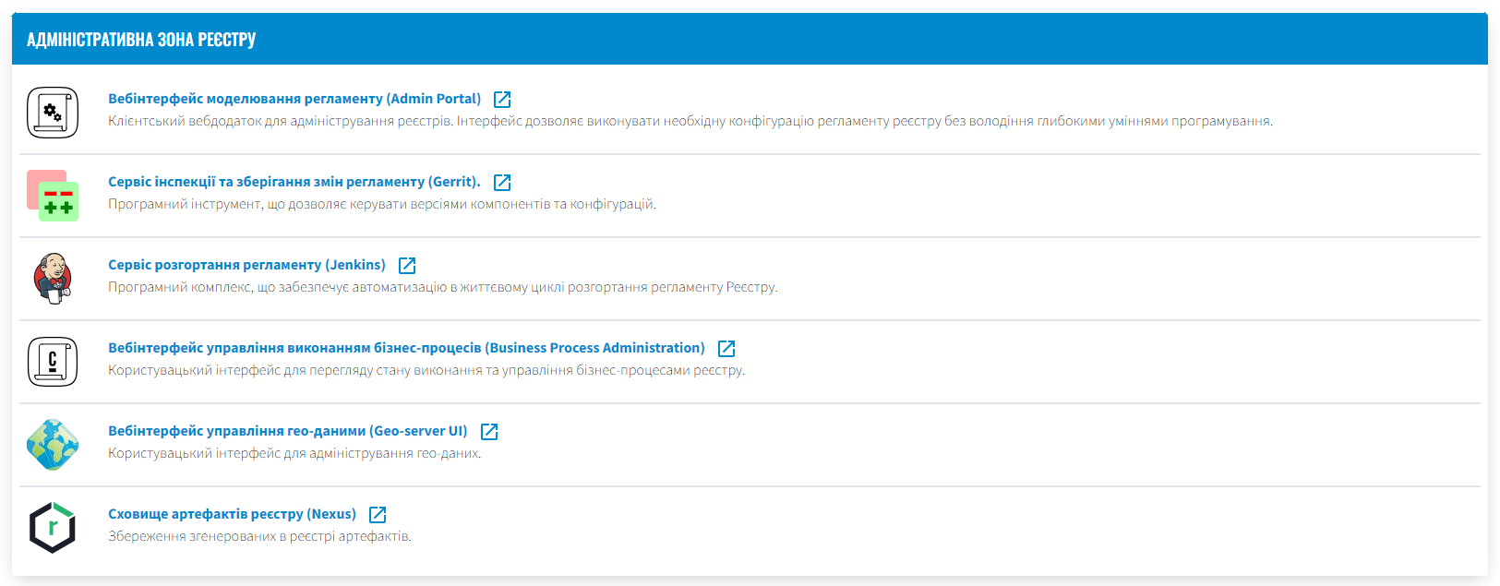
Task: Click the Nexus hexagon icon
Action: pyautogui.click(x=53, y=528)
